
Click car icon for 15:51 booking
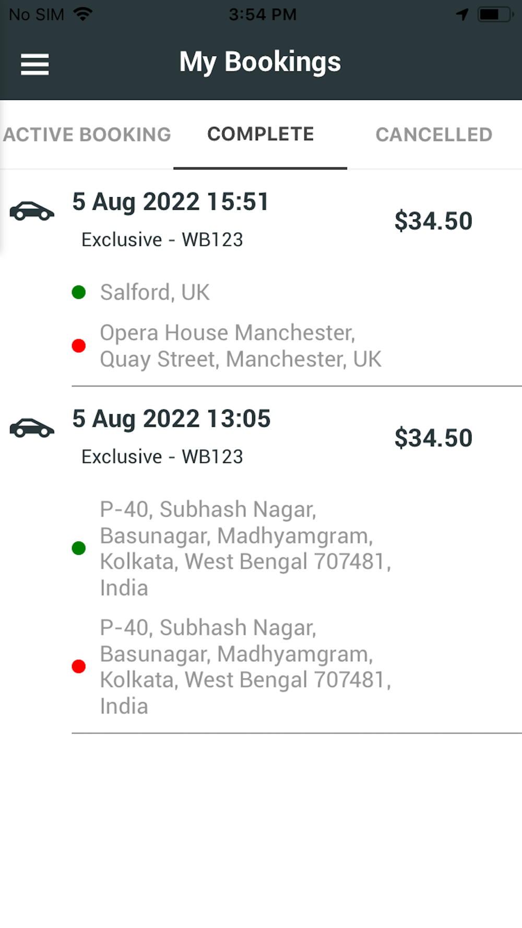coord(32,211)
